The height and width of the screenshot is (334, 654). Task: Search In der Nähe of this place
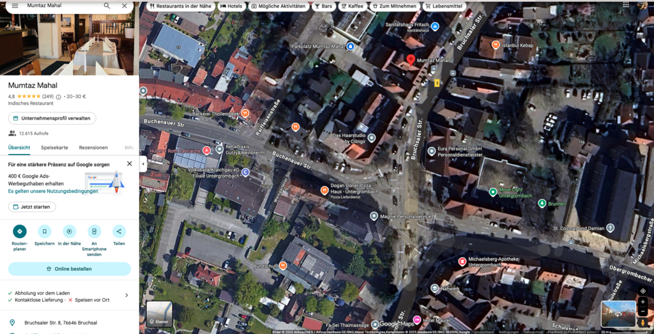(69, 231)
